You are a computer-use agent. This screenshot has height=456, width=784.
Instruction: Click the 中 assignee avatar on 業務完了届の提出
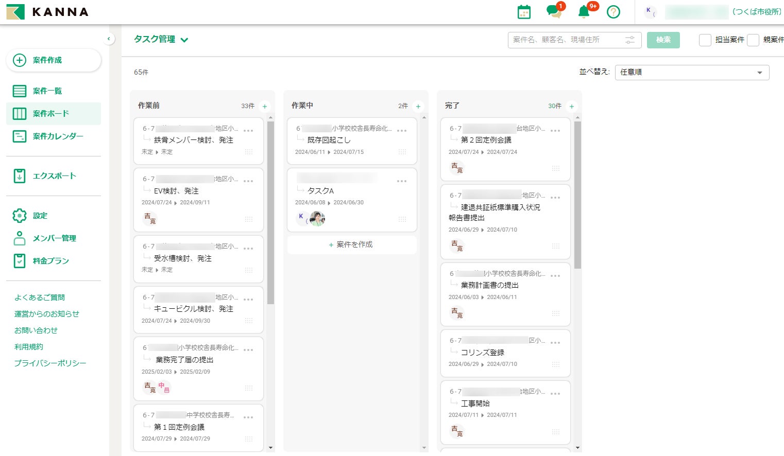tap(164, 387)
